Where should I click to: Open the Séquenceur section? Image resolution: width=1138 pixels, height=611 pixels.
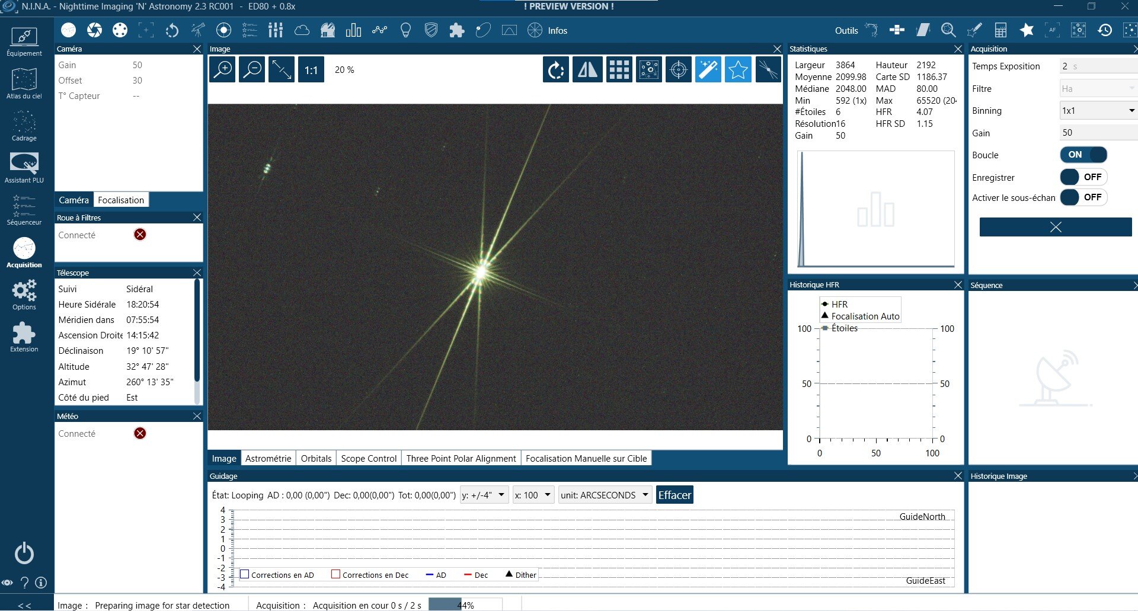tap(24, 210)
